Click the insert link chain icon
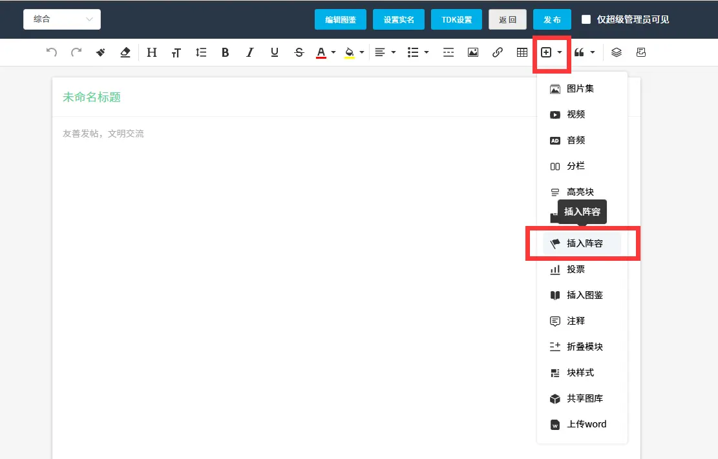This screenshot has height=459, width=718. [498, 52]
